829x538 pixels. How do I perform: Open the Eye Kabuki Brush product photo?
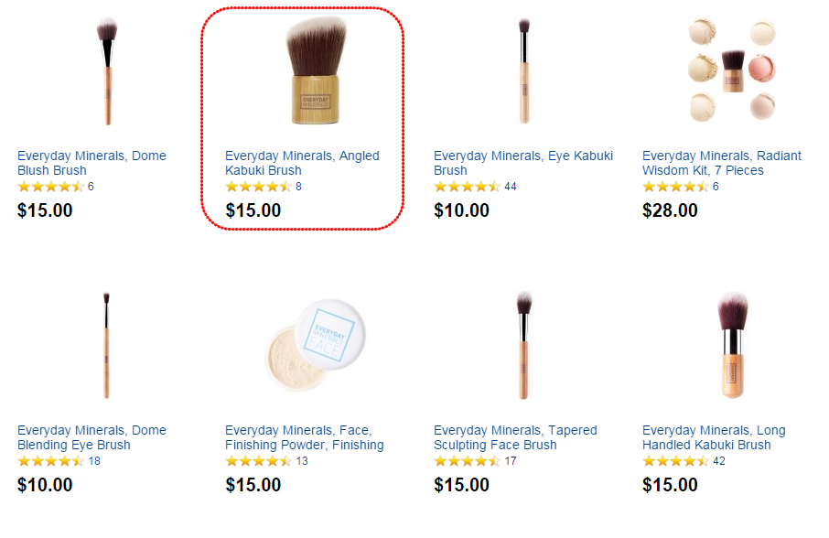click(524, 70)
